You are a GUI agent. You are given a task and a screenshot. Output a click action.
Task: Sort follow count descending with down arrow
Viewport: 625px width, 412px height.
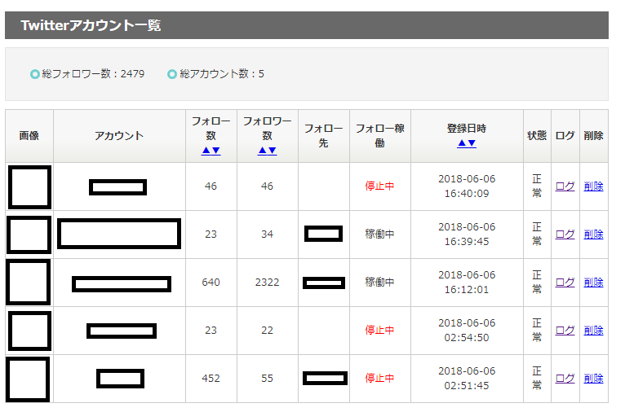tap(215, 151)
